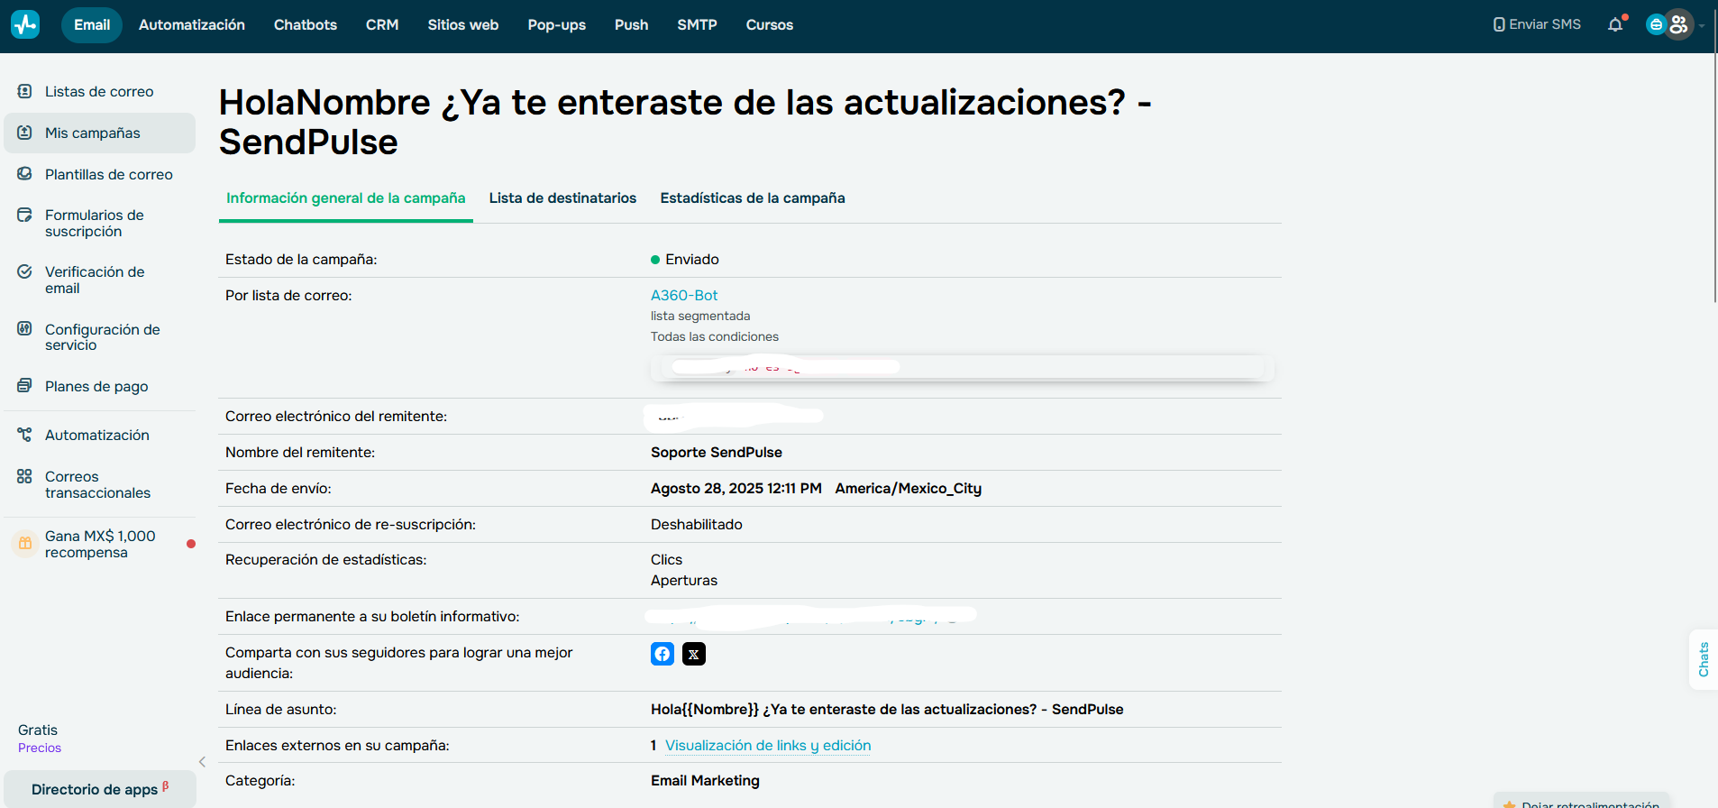Open Cursos in the top bar

[770, 24]
